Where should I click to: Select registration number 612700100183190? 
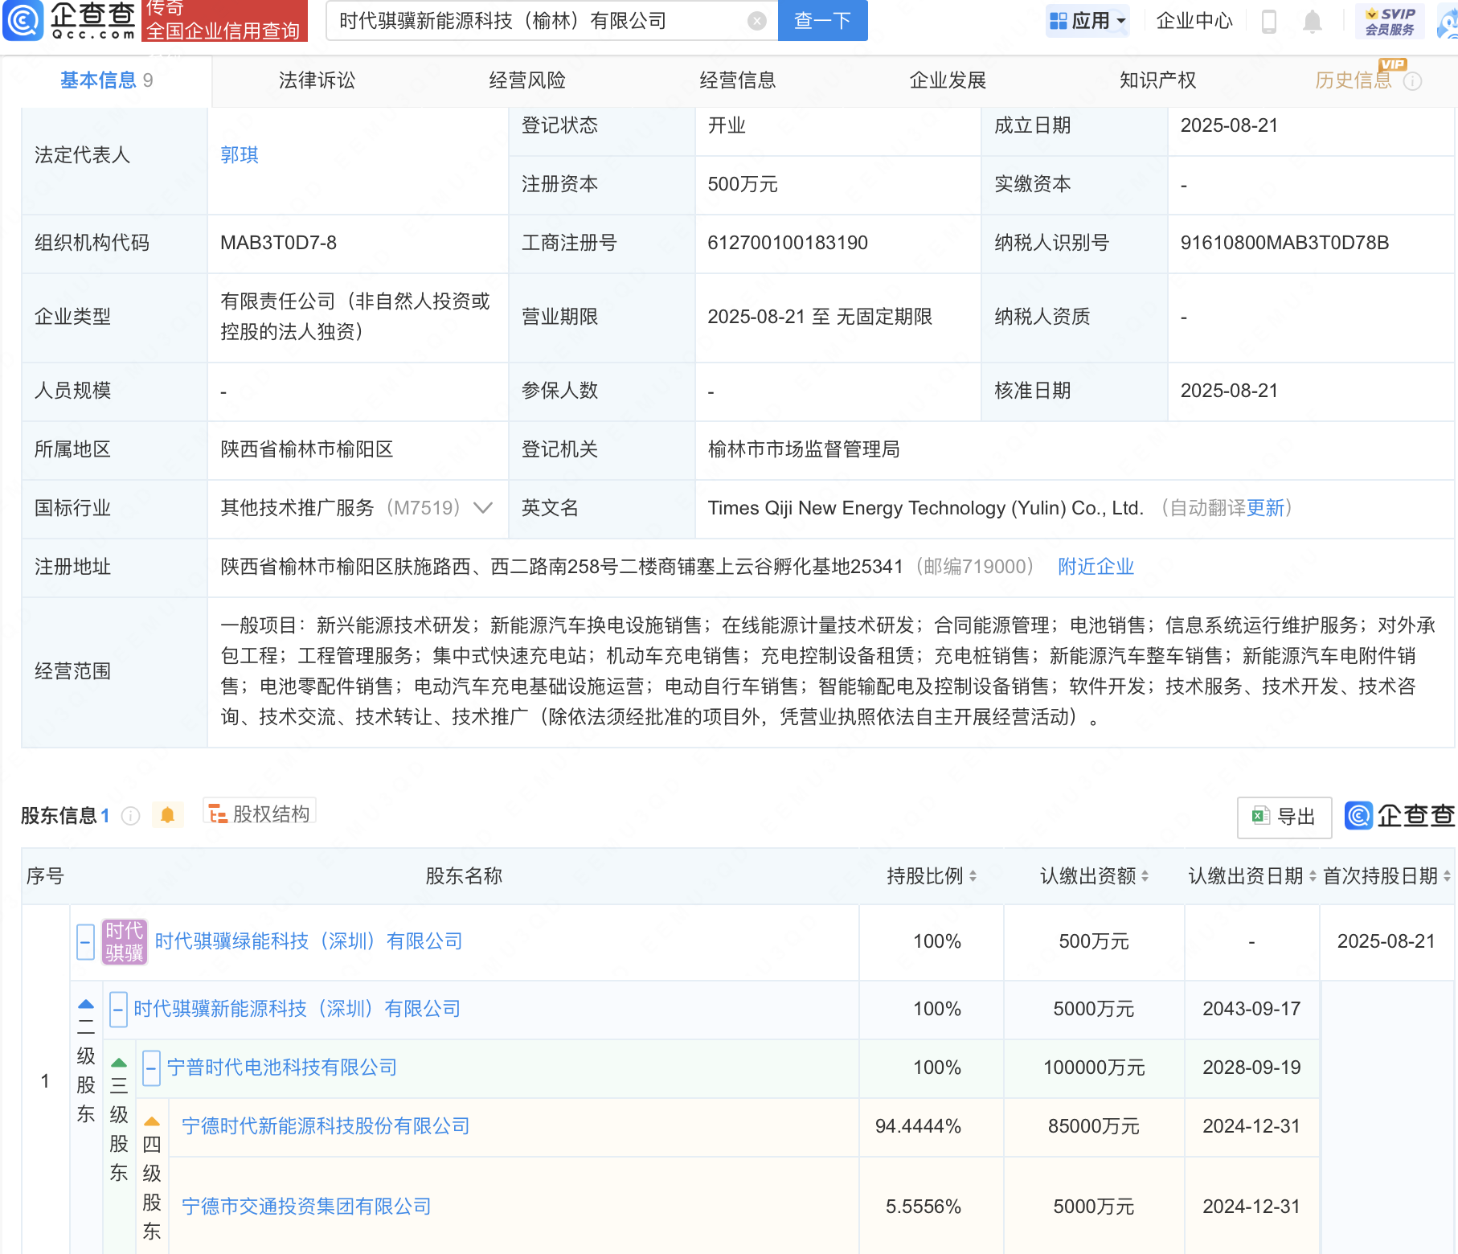(x=788, y=243)
